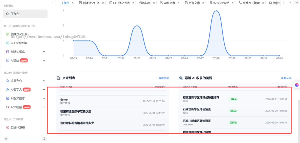Viewport: 300px width, 143px height.
Task: Click the 07-19 chart data point
Action: 73,41
